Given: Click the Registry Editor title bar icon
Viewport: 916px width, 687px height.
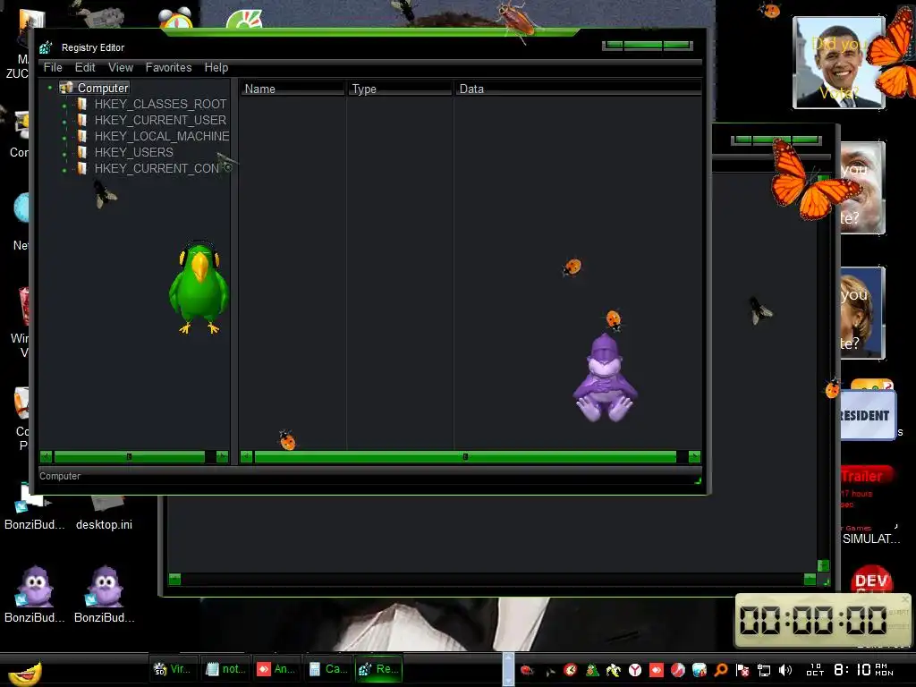Looking at the screenshot, I should [x=47, y=47].
